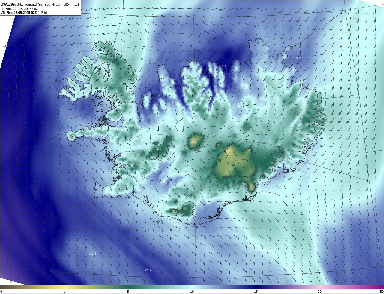Click the 15.6 value off the north coast

tap(223, 67)
